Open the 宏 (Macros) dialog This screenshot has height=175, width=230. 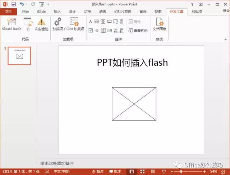pyautogui.click(x=28, y=24)
